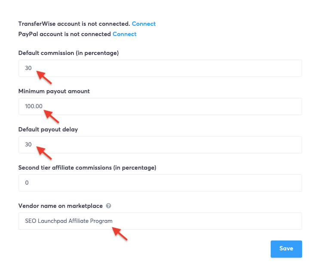Click red arrow under SEO Launchpad text

pos(120,234)
